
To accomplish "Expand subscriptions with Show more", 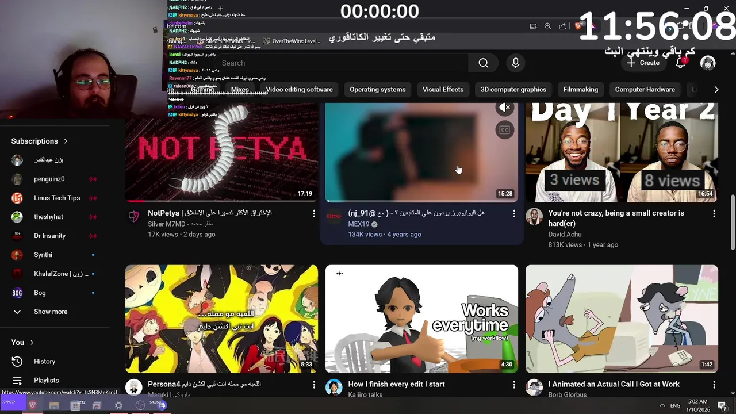I will click(55, 312).
